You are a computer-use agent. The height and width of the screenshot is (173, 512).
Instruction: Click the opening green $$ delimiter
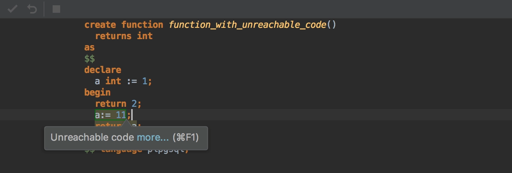(89, 59)
